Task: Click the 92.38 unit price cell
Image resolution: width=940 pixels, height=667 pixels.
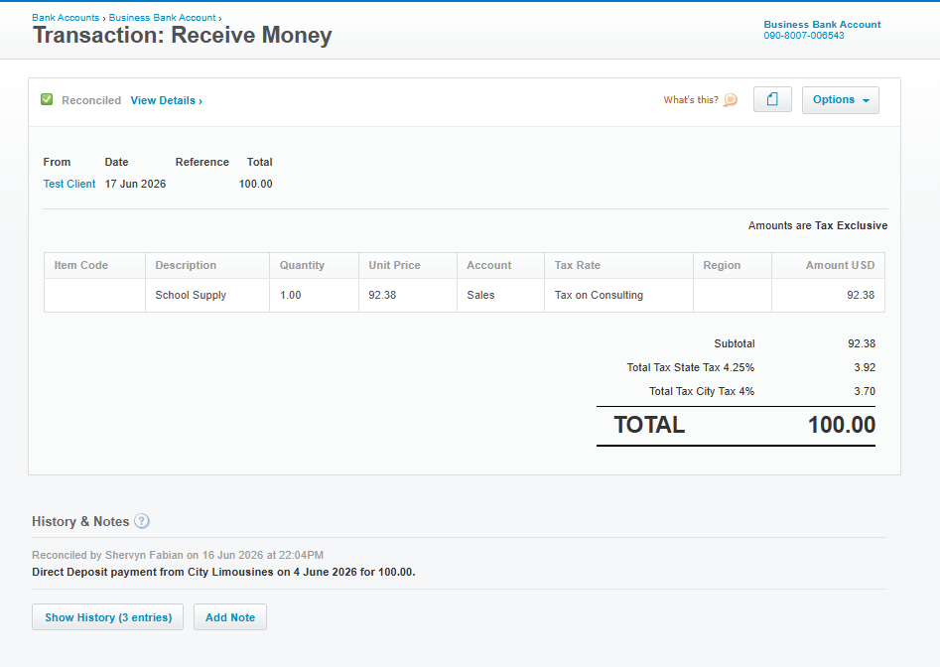Action: [408, 295]
